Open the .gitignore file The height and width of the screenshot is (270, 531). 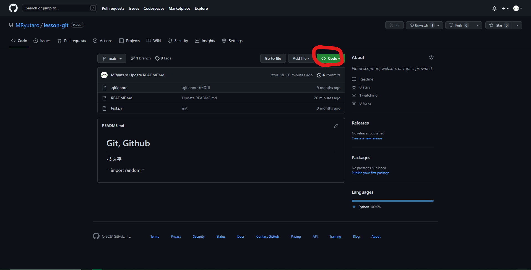click(119, 88)
